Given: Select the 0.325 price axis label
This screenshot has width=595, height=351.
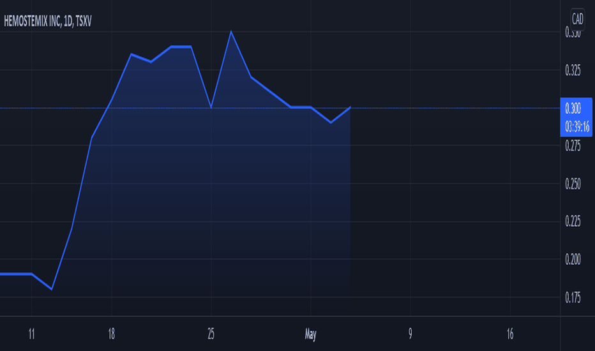Looking at the screenshot, I should pos(573,71).
